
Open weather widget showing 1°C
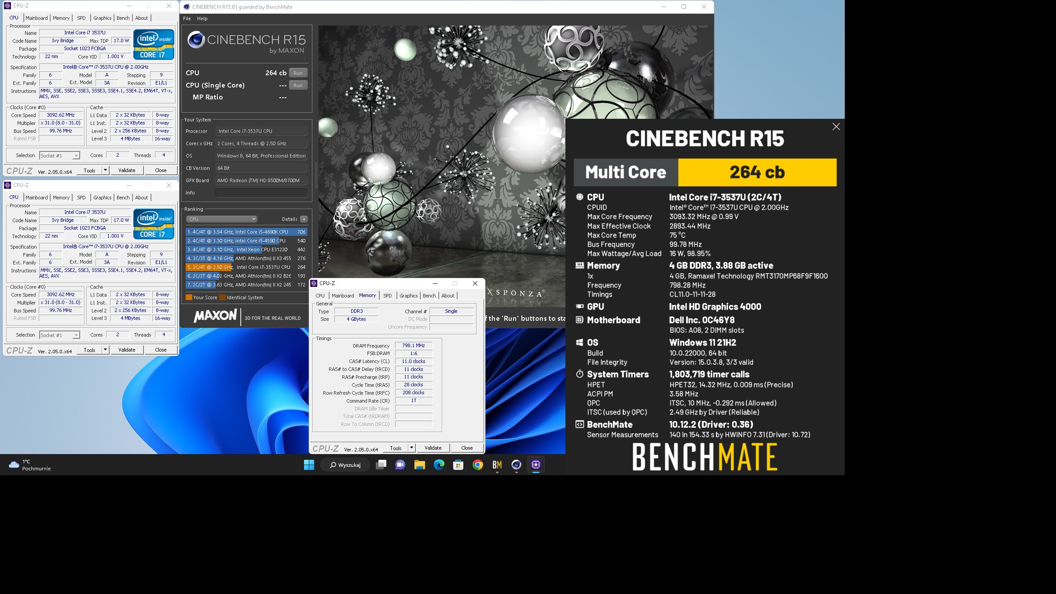[x=30, y=465]
